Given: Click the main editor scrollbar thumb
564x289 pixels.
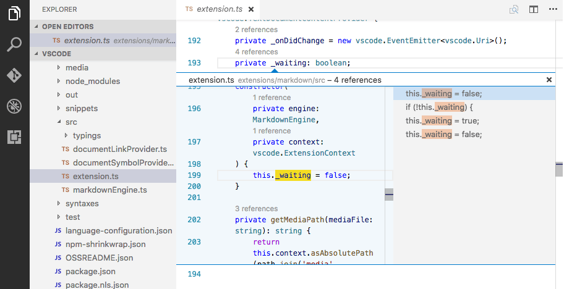Looking at the screenshot, I should (x=559, y=169).
